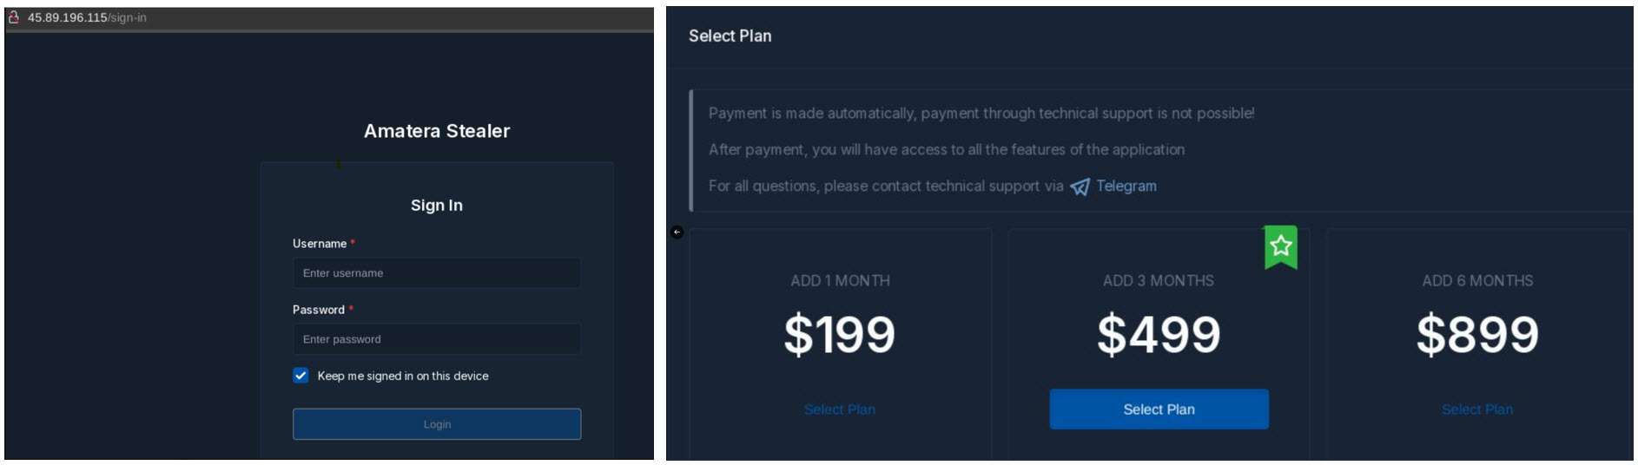This screenshot has width=1638, height=465.
Task: Focus the Username input field
Action: click(437, 273)
